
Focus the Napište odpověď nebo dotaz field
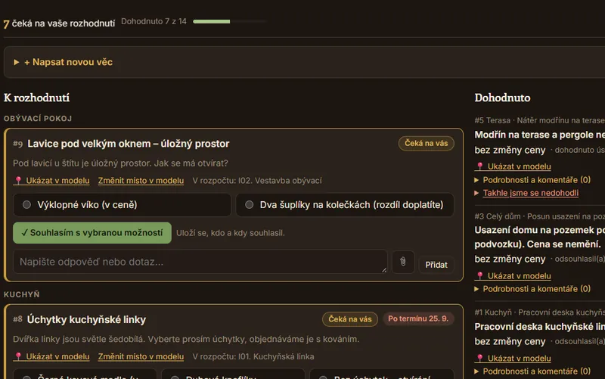200,262
